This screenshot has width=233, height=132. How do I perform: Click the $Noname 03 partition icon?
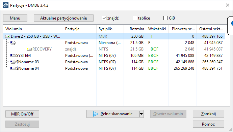pyautogui.click(x=13, y=62)
